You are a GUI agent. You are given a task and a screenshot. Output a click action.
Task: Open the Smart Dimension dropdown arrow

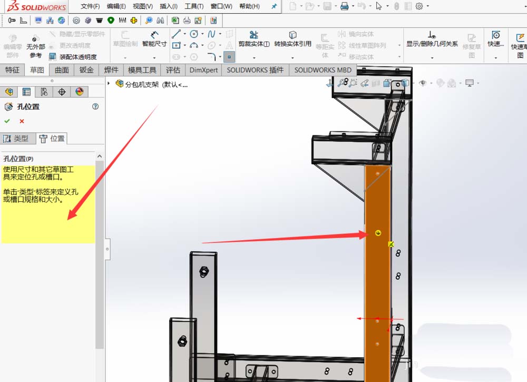pyautogui.click(x=154, y=58)
